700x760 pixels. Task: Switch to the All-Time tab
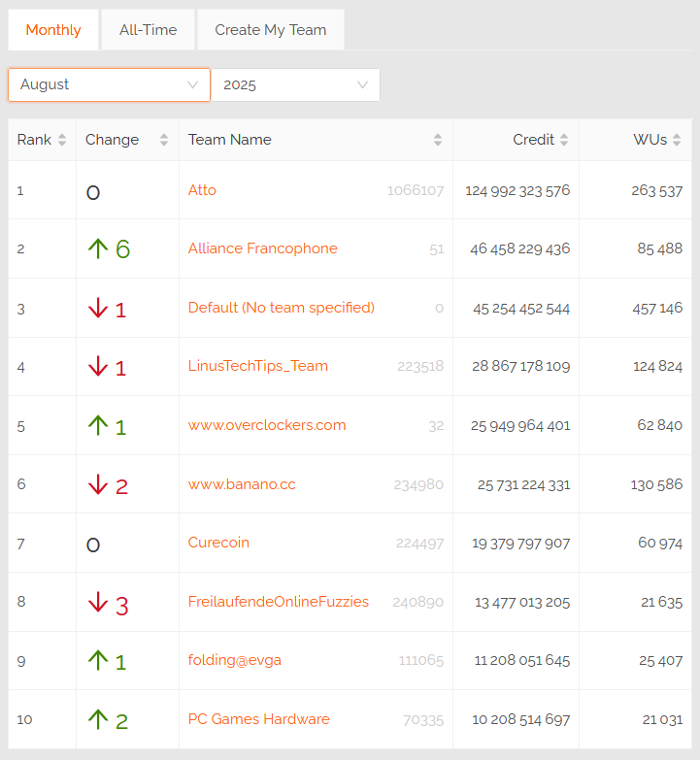148,30
